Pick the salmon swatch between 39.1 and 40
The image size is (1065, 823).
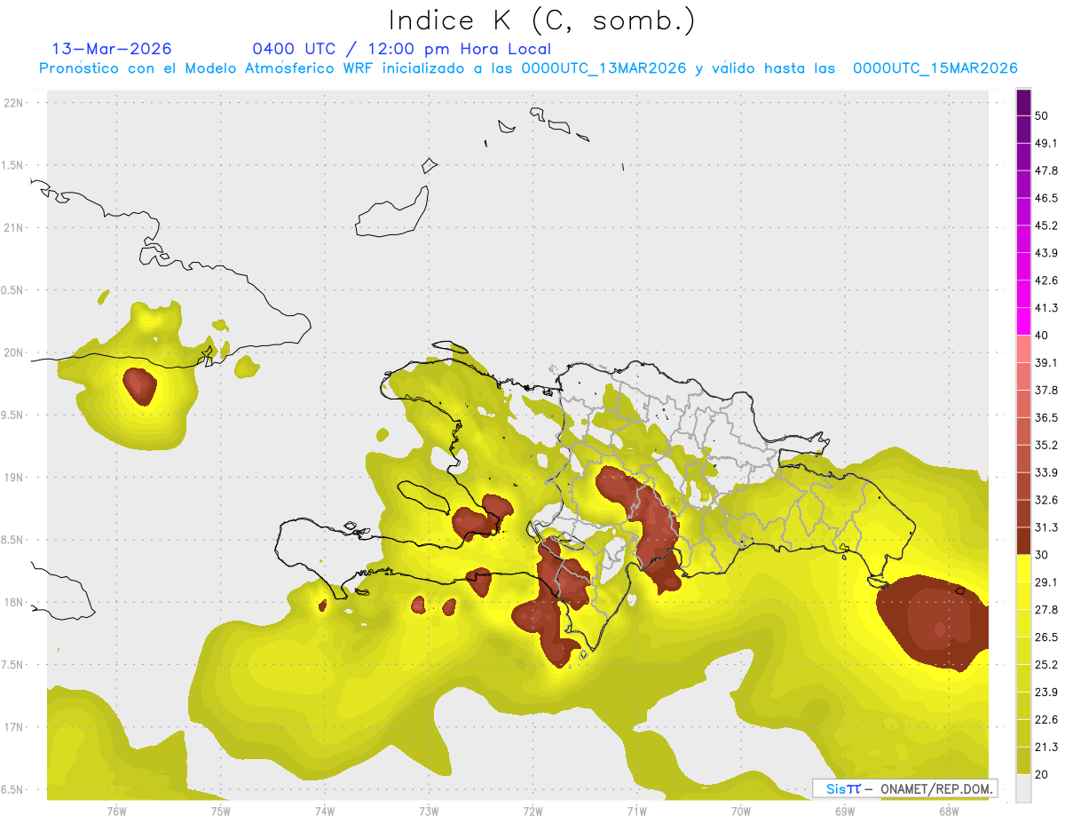1023,349
